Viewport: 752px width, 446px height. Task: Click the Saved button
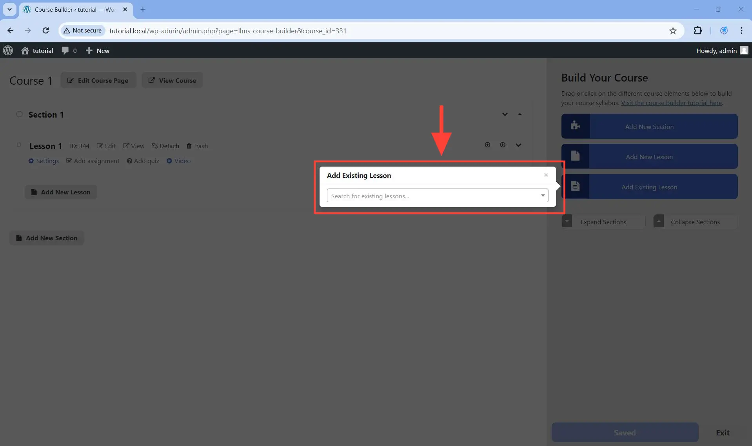point(625,432)
